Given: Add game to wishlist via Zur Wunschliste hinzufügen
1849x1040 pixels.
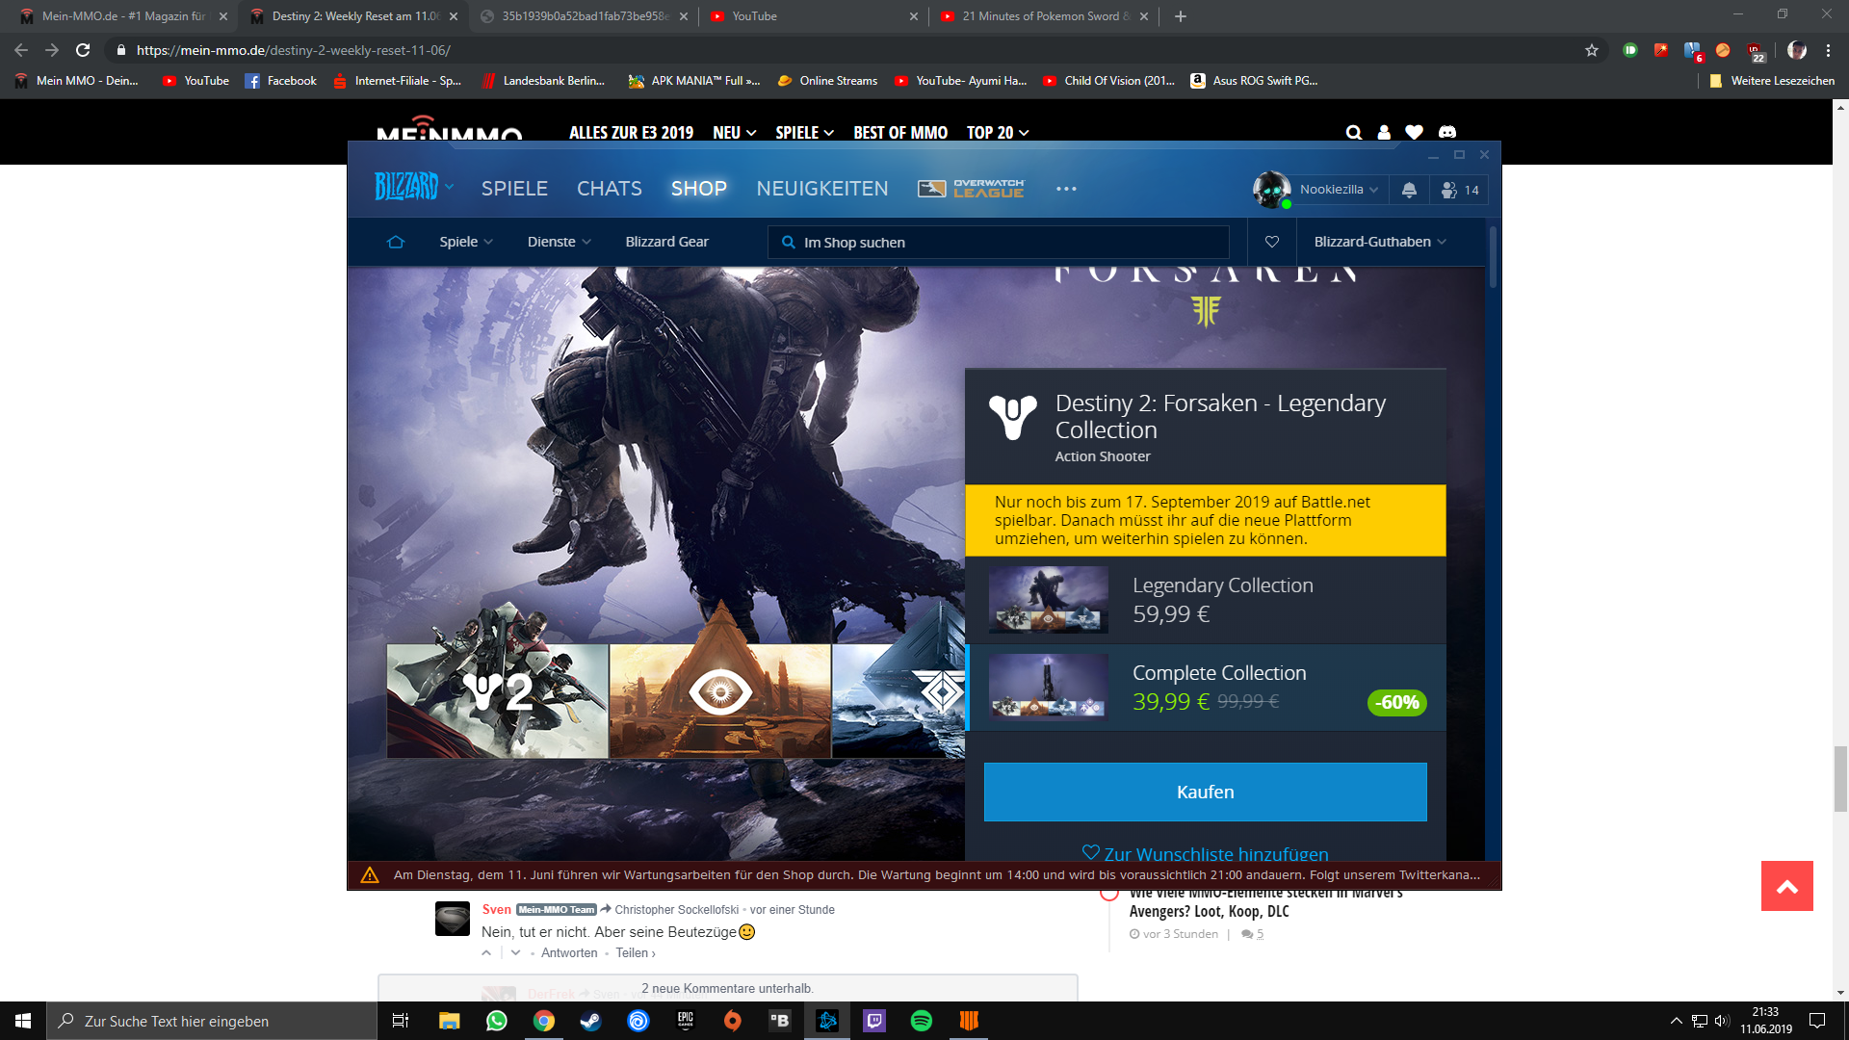Looking at the screenshot, I should pyautogui.click(x=1206, y=854).
